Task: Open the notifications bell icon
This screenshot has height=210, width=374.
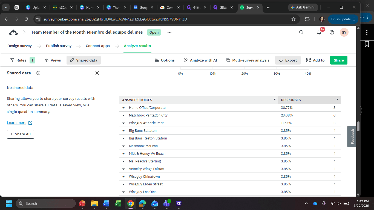Action: pos(319,32)
